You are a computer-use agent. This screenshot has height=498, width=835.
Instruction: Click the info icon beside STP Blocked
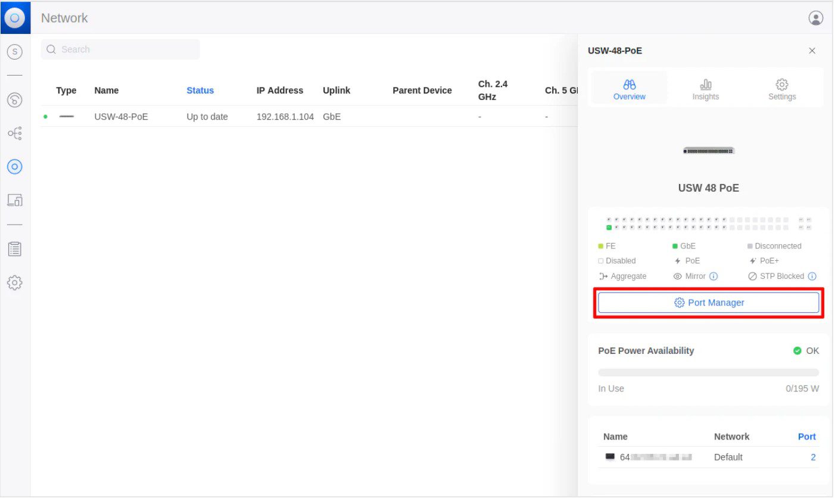pyautogui.click(x=812, y=276)
